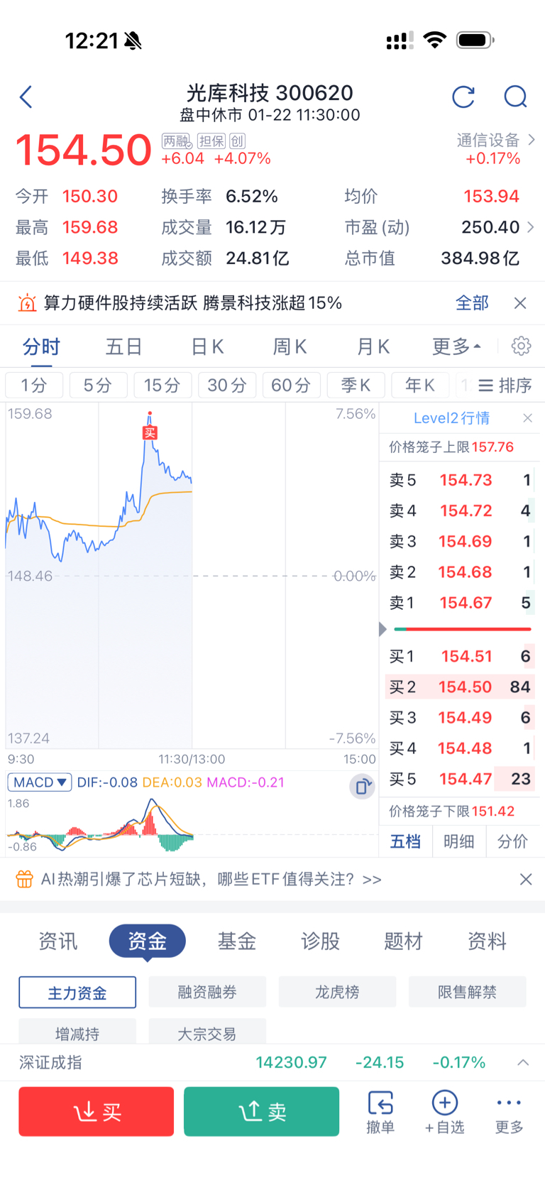
Task: Tap the buy-sell ratio bar
Action: [462, 629]
